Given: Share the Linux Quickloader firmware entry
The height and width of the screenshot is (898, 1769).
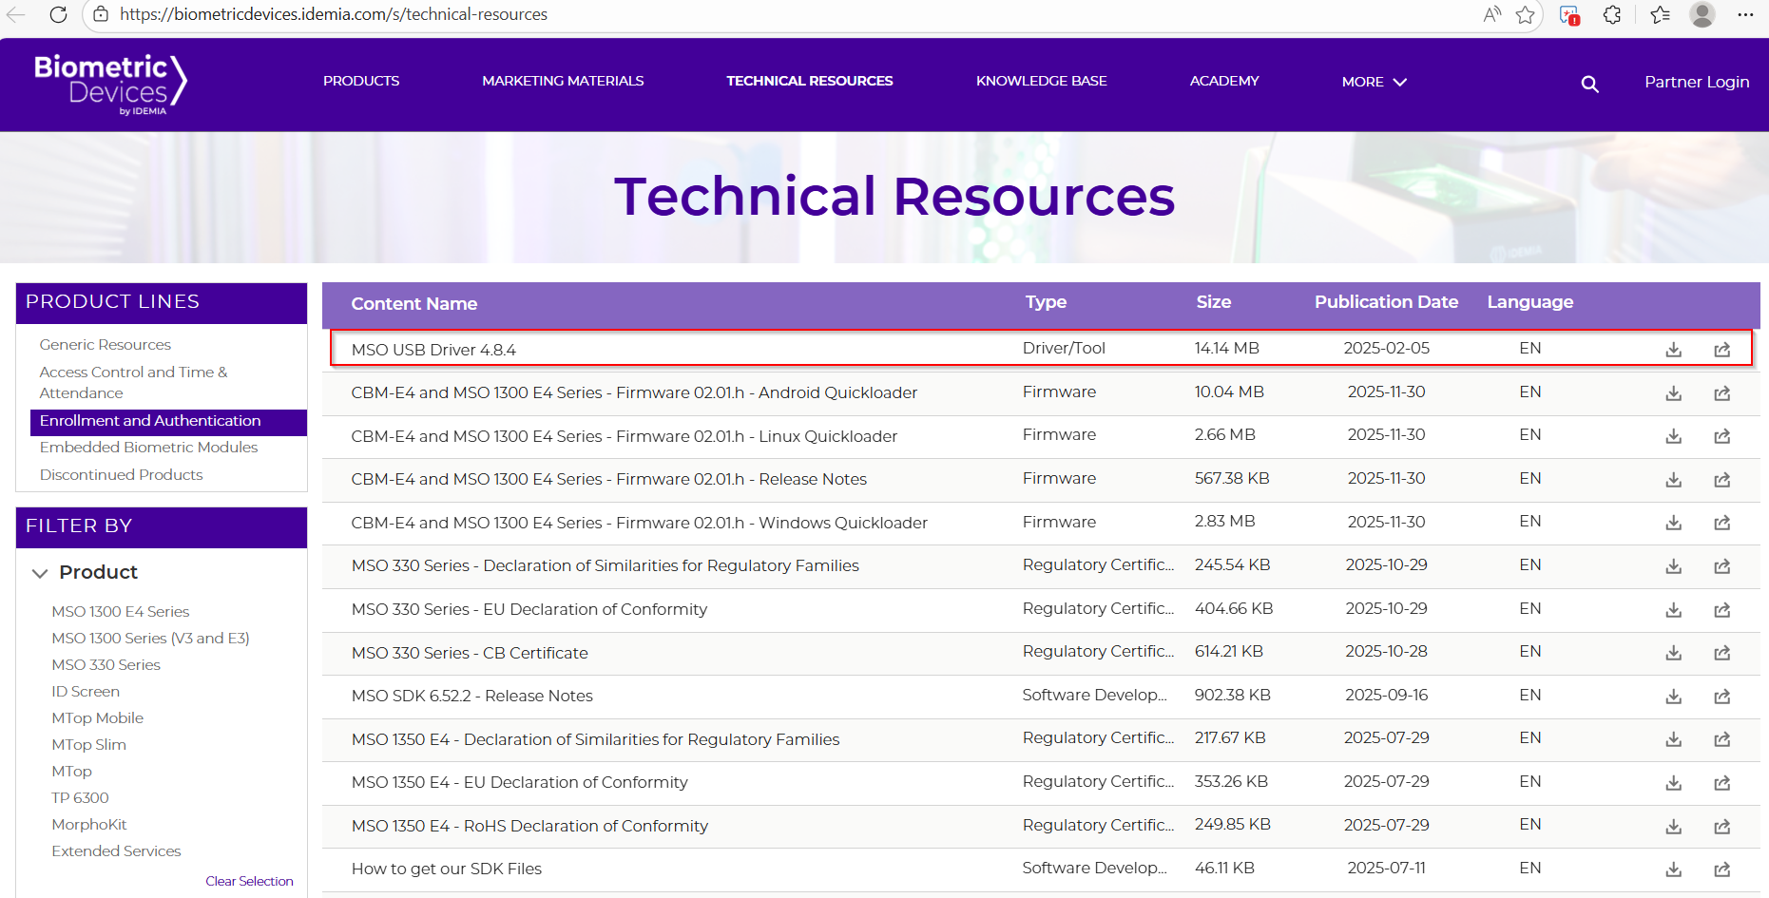Looking at the screenshot, I should [x=1721, y=436].
